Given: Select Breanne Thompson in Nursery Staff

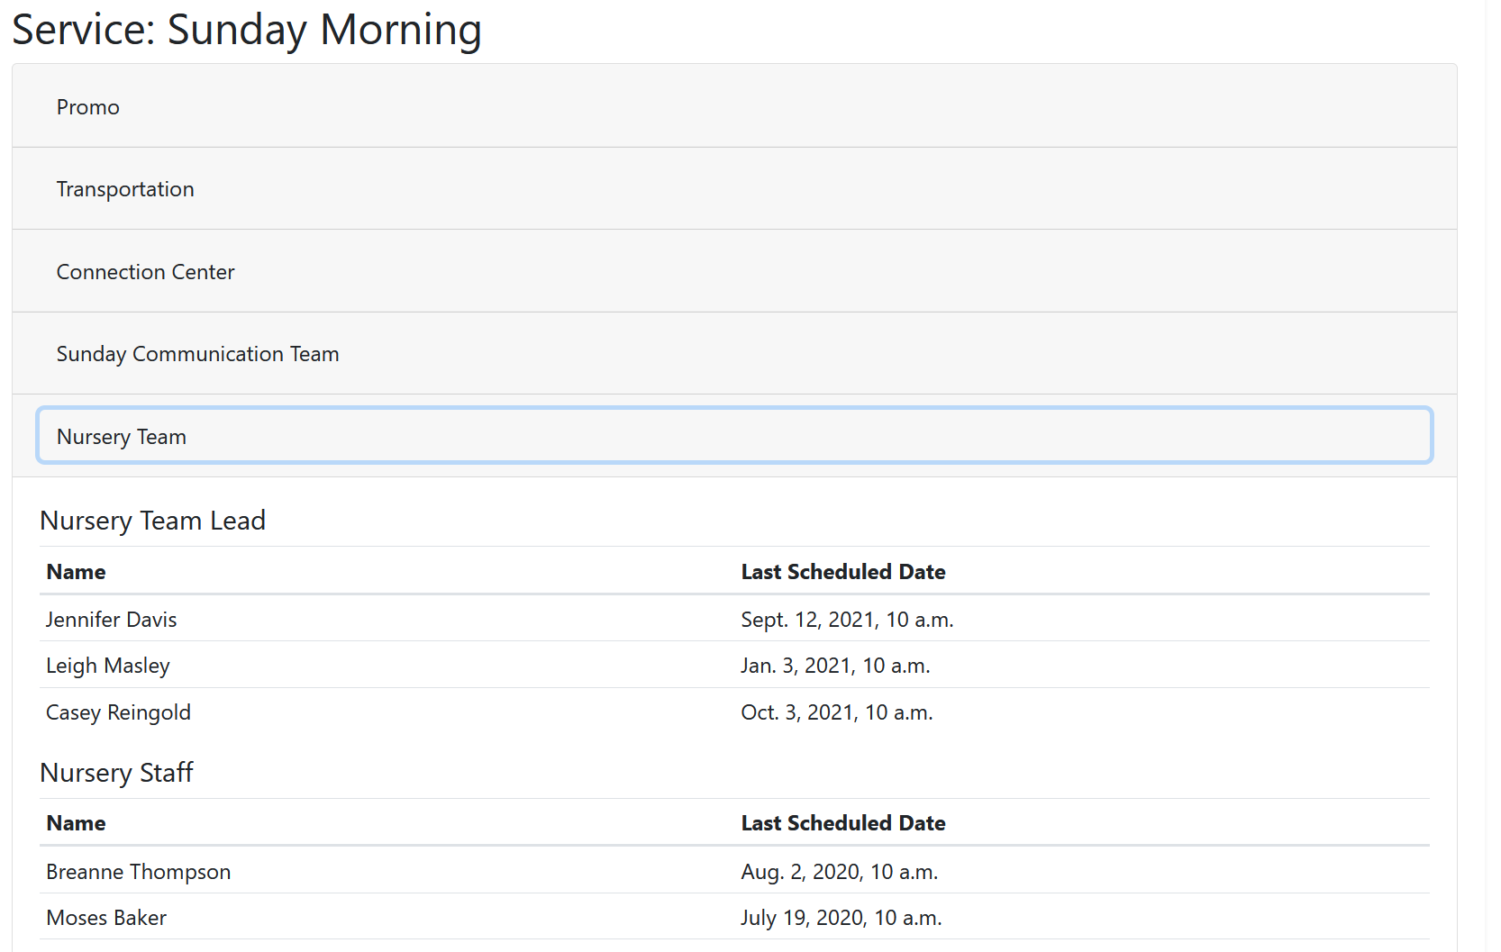Looking at the screenshot, I should [139, 872].
